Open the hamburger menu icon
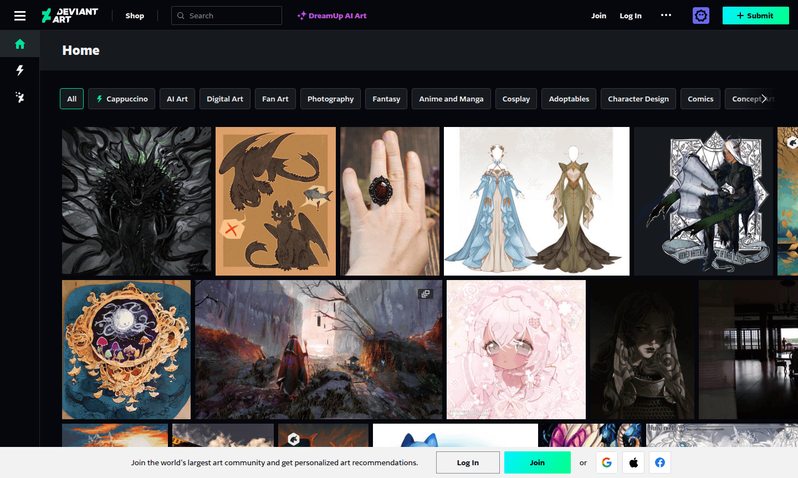The image size is (798, 478). (x=20, y=15)
